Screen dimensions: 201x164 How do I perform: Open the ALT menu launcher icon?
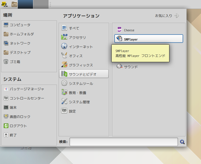coord(4,4)
